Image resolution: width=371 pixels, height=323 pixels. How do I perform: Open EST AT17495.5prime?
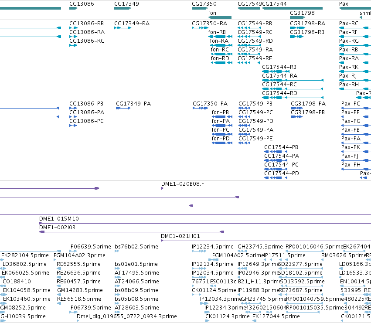point(137,273)
